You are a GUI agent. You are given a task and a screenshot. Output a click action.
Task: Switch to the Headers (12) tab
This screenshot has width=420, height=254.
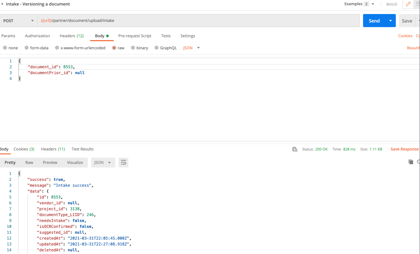[72, 36]
